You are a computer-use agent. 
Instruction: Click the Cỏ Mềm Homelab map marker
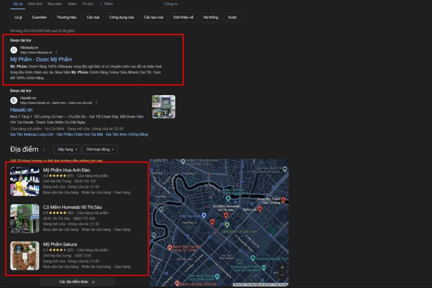click(226, 215)
